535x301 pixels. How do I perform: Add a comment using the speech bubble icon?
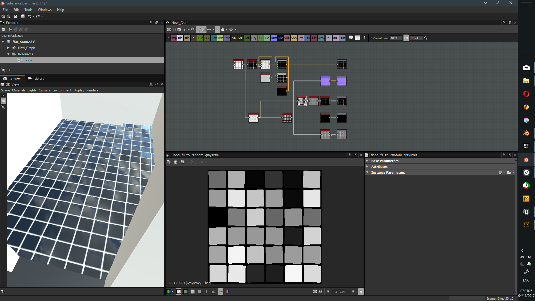351,38
